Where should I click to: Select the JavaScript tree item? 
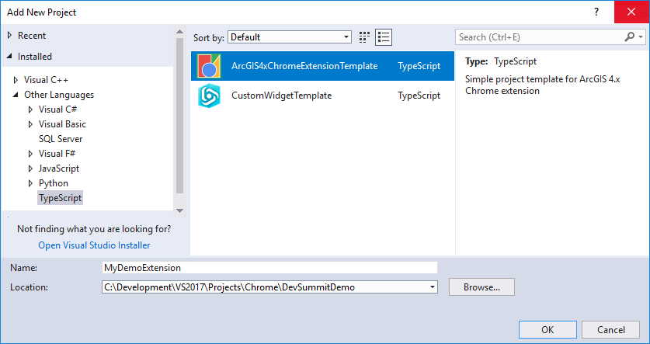click(x=59, y=169)
